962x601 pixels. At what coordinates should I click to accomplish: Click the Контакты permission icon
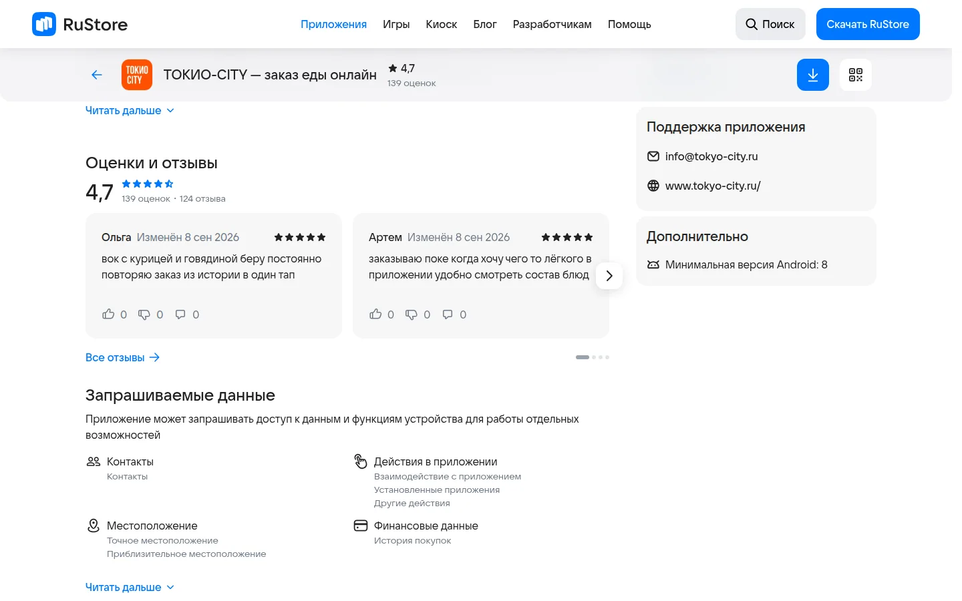click(x=94, y=461)
